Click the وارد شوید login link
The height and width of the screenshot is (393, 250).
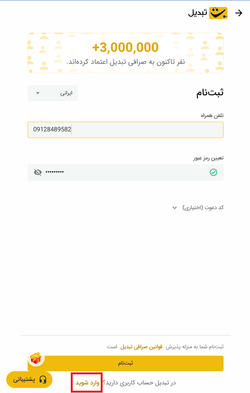pyautogui.click(x=87, y=383)
